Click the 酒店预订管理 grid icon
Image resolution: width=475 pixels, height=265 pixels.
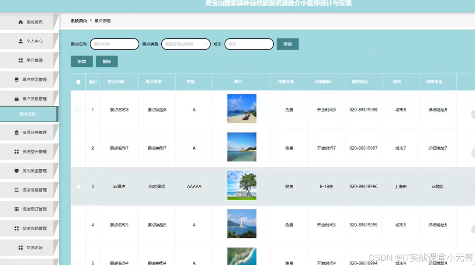point(17,209)
